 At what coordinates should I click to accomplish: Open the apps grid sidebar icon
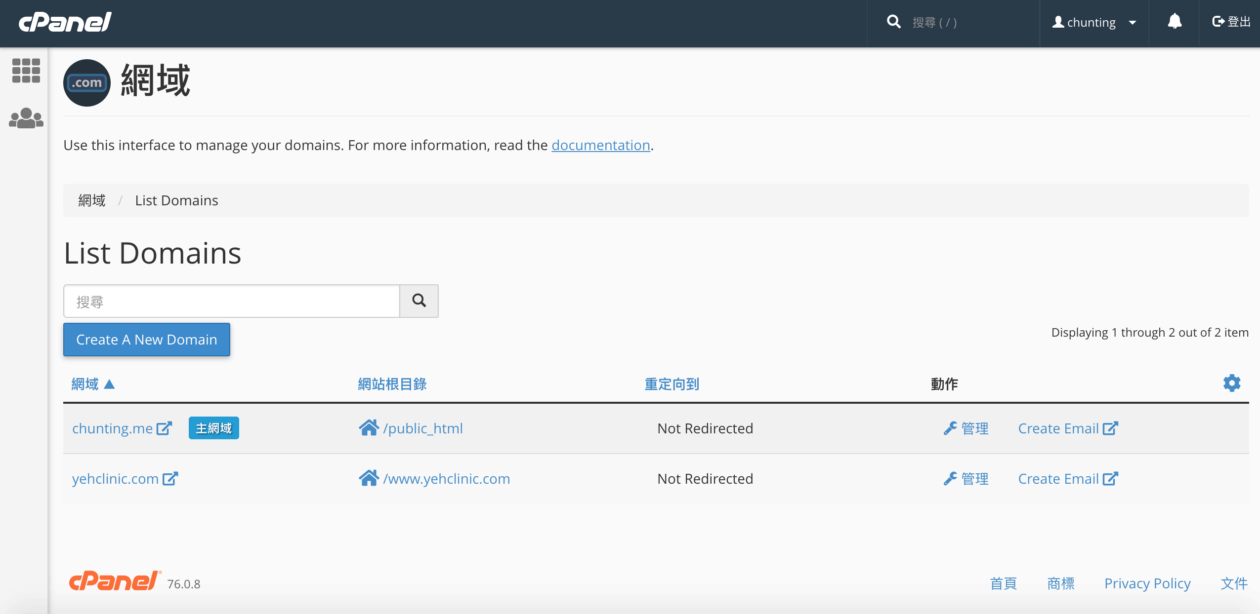tap(26, 71)
